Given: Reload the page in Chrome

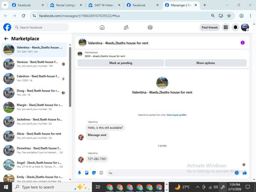Looking at the screenshot, I should click(x=24, y=16).
